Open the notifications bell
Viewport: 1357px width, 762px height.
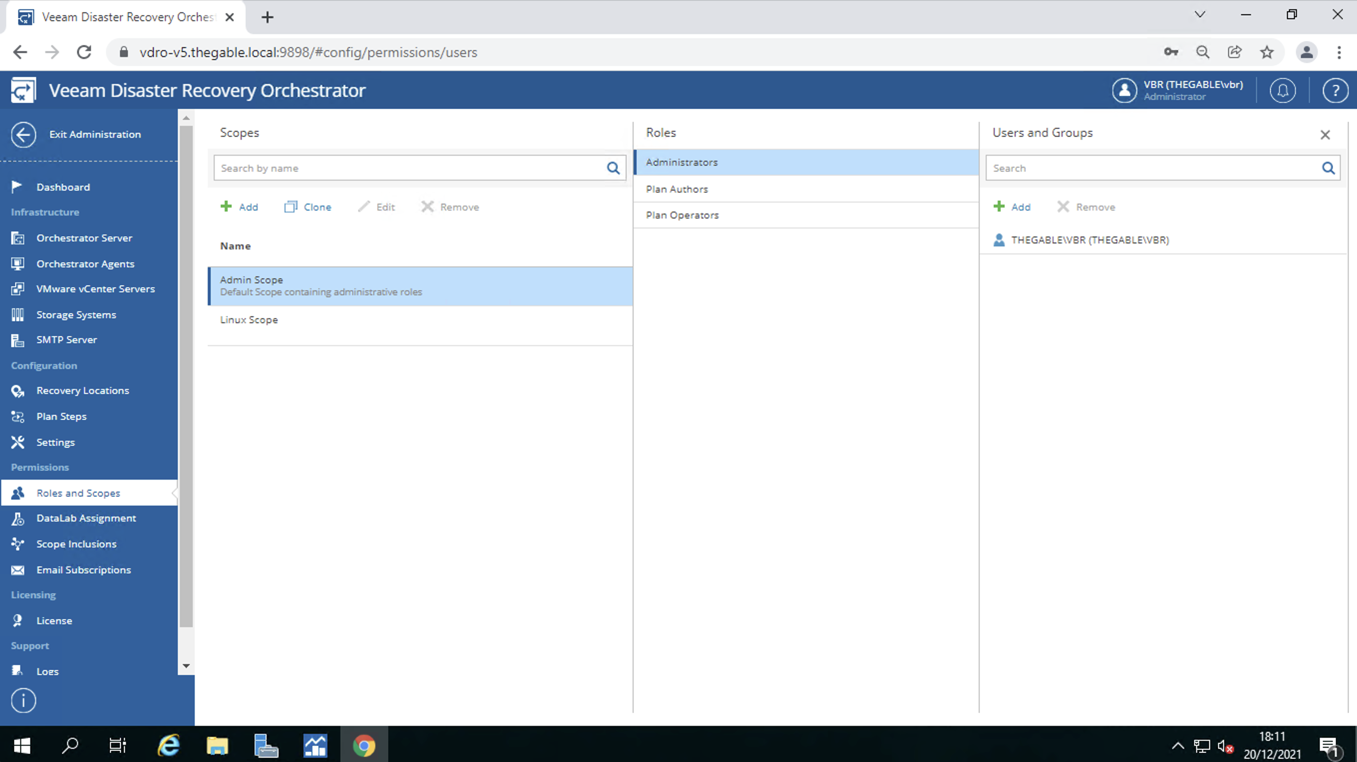point(1283,91)
